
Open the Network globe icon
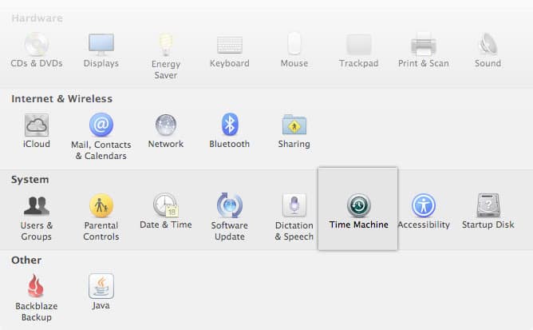click(166, 125)
